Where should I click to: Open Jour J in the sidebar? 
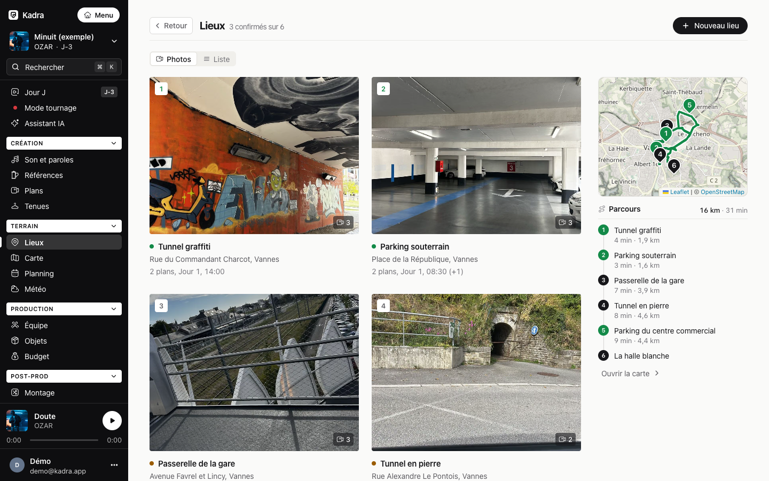click(64, 92)
